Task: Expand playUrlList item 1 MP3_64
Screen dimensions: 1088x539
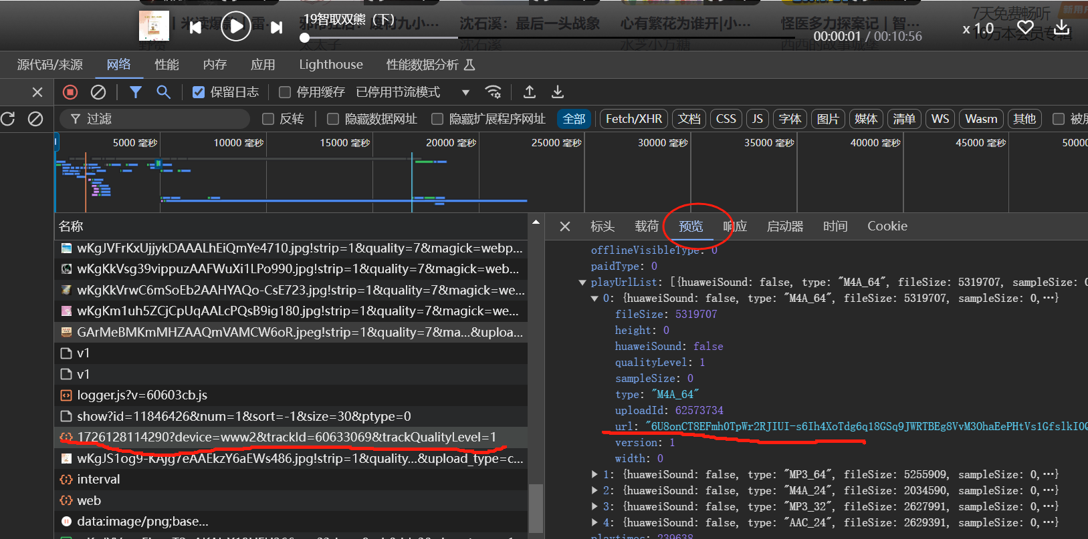Action: tap(594, 475)
